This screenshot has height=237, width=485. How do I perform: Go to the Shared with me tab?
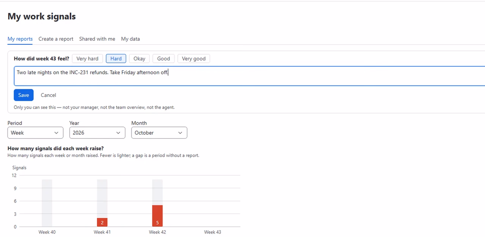tap(97, 39)
